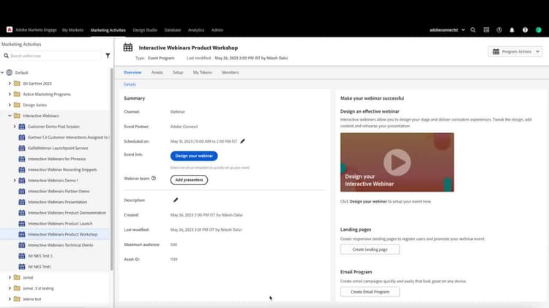The image size is (549, 308).
Task: Open the user profile avatar
Action: point(538,30)
